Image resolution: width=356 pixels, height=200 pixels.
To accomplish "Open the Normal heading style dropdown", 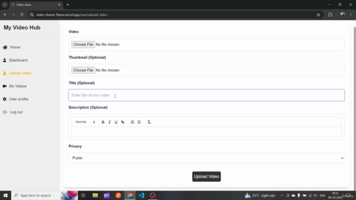I will tap(85, 122).
